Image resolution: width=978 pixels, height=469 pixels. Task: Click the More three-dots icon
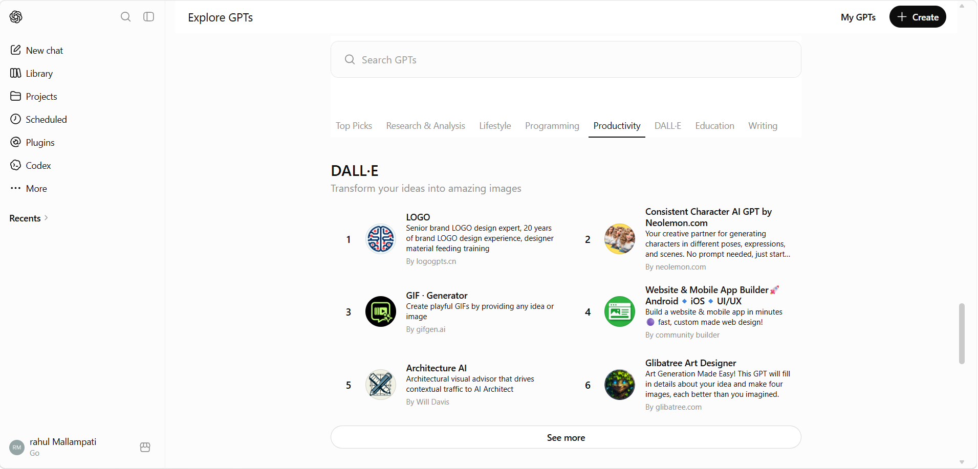pos(16,188)
